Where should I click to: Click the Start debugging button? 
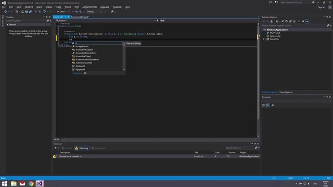click(61, 11)
